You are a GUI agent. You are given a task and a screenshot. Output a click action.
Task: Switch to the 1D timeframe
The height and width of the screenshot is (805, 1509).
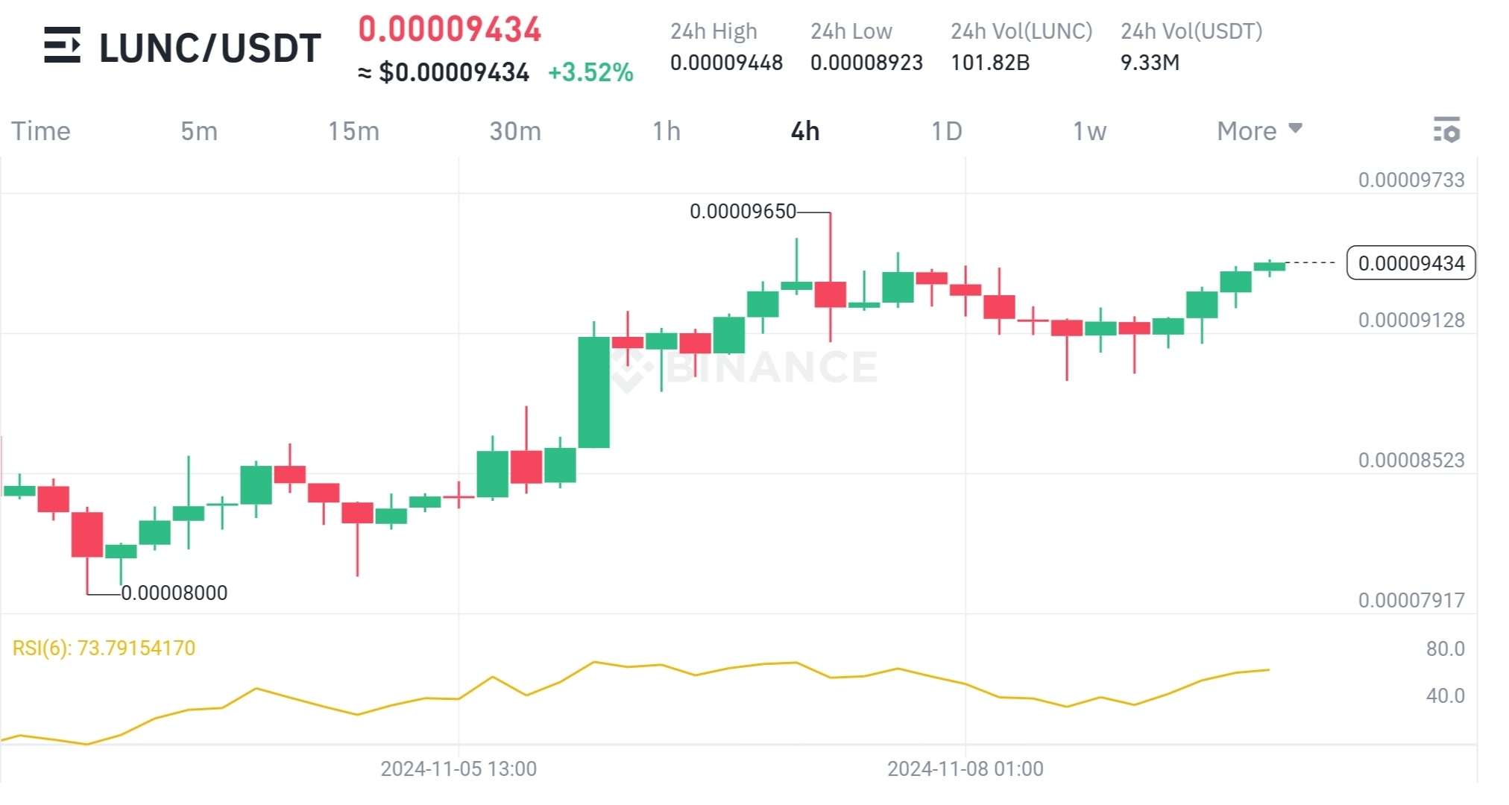coord(945,130)
